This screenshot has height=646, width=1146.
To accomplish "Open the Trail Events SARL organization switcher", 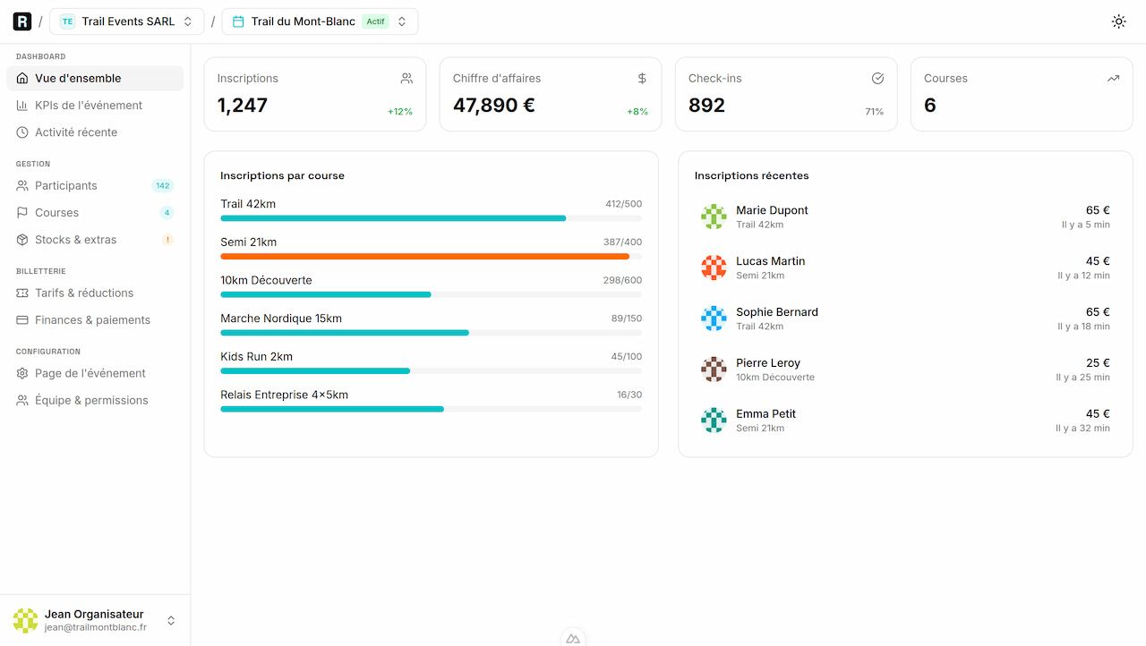I will 125,21.
